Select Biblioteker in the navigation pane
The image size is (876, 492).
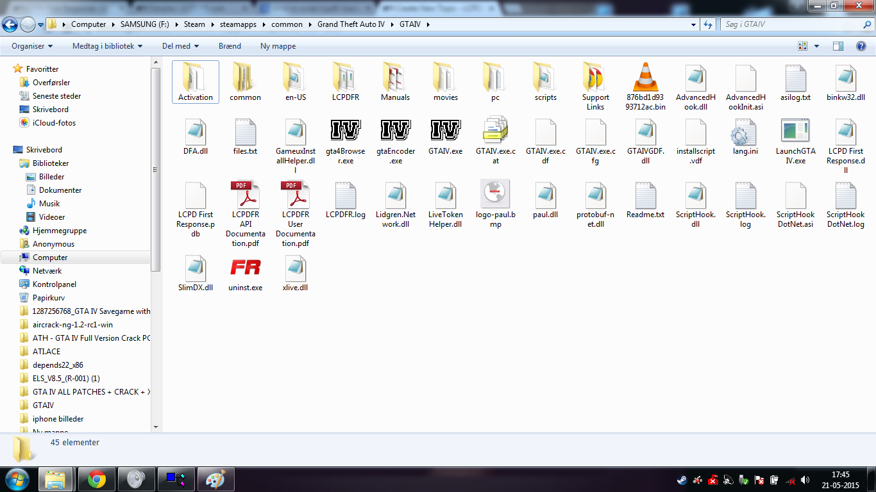(x=51, y=163)
